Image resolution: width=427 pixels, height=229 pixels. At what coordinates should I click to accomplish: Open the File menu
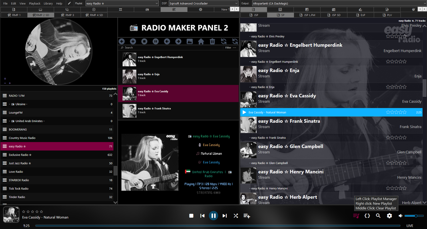coord(5,3)
